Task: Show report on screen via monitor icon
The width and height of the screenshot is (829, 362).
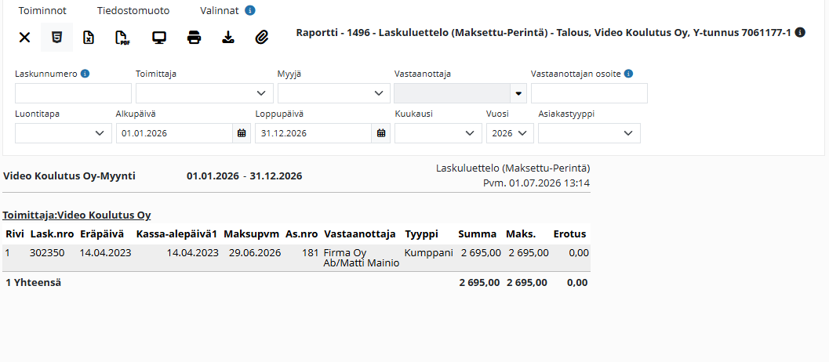Action: pos(159,38)
